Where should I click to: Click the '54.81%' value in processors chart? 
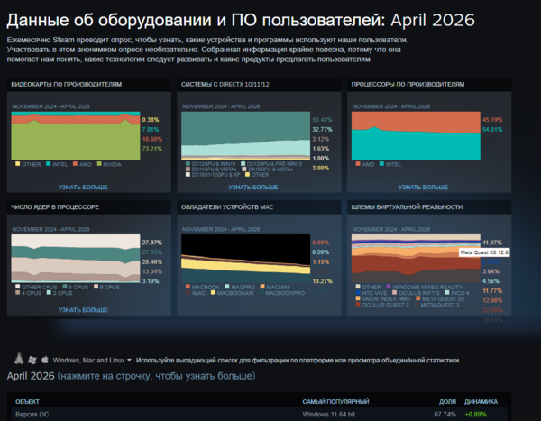(x=492, y=130)
